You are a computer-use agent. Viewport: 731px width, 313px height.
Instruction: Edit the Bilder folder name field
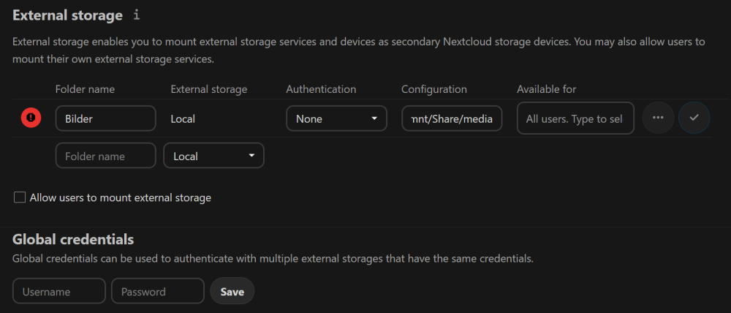coord(105,118)
